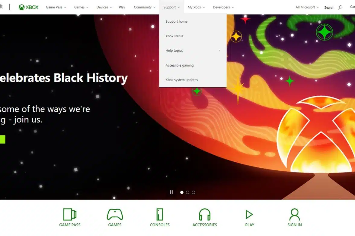Collapse the Support nav dropdown

click(x=171, y=7)
